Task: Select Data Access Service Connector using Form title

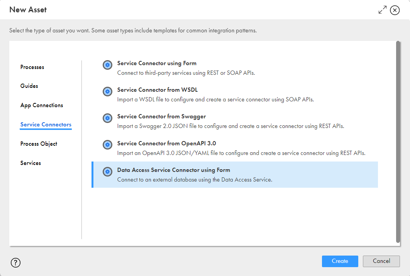Action: pos(174,170)
